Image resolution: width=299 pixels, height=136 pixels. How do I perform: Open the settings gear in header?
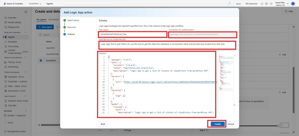267,4
